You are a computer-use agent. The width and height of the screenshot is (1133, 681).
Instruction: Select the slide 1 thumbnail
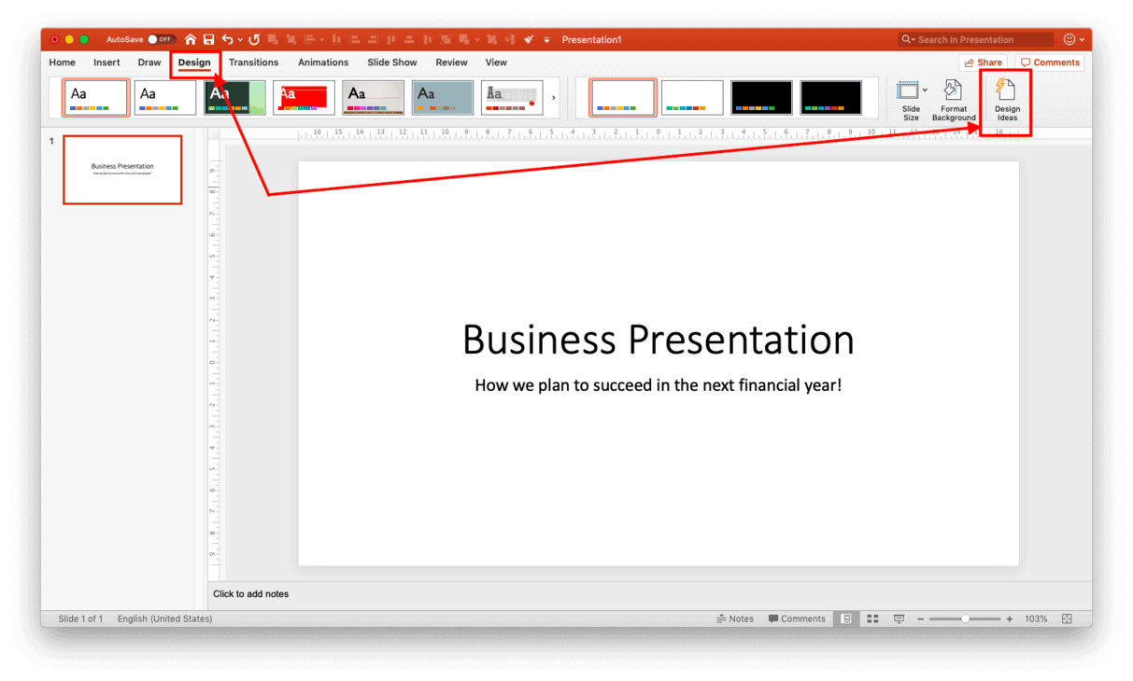click(x=122, y=170)
